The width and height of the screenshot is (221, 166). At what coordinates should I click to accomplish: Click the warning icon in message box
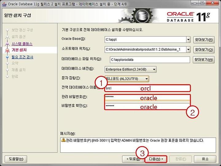64,140
